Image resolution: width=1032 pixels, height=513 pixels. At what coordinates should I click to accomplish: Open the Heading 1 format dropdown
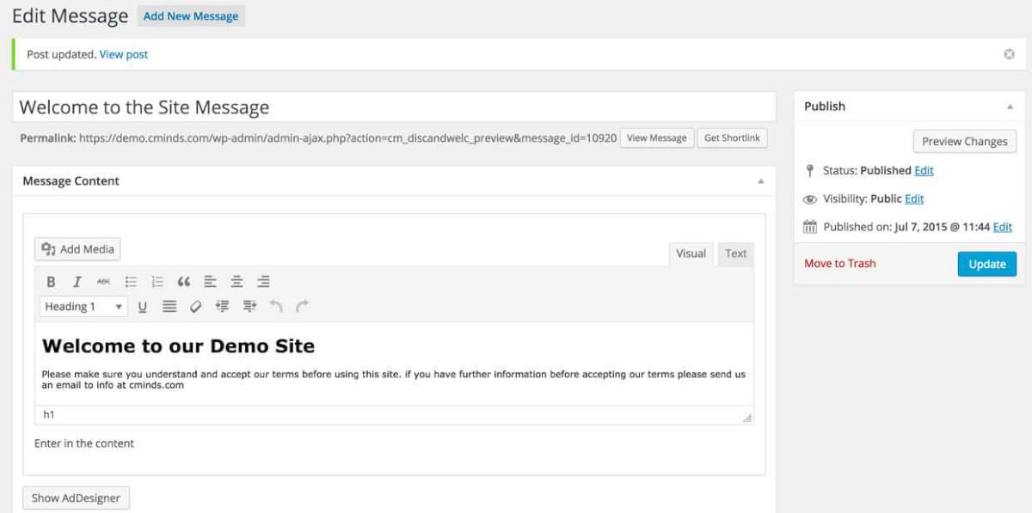click(83, 307)
